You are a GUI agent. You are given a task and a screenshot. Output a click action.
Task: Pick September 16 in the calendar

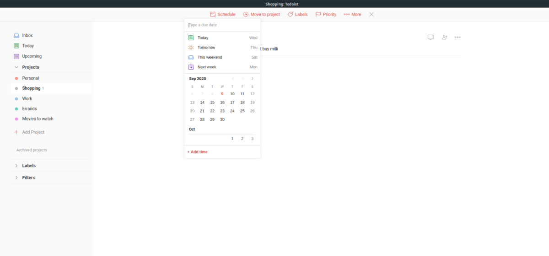(x=222, y=103)
